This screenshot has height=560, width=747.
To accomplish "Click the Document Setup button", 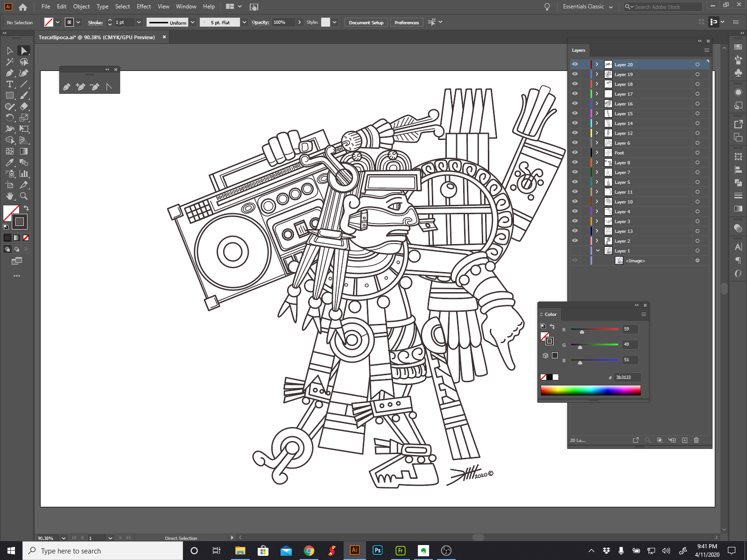I will point(366,22).
